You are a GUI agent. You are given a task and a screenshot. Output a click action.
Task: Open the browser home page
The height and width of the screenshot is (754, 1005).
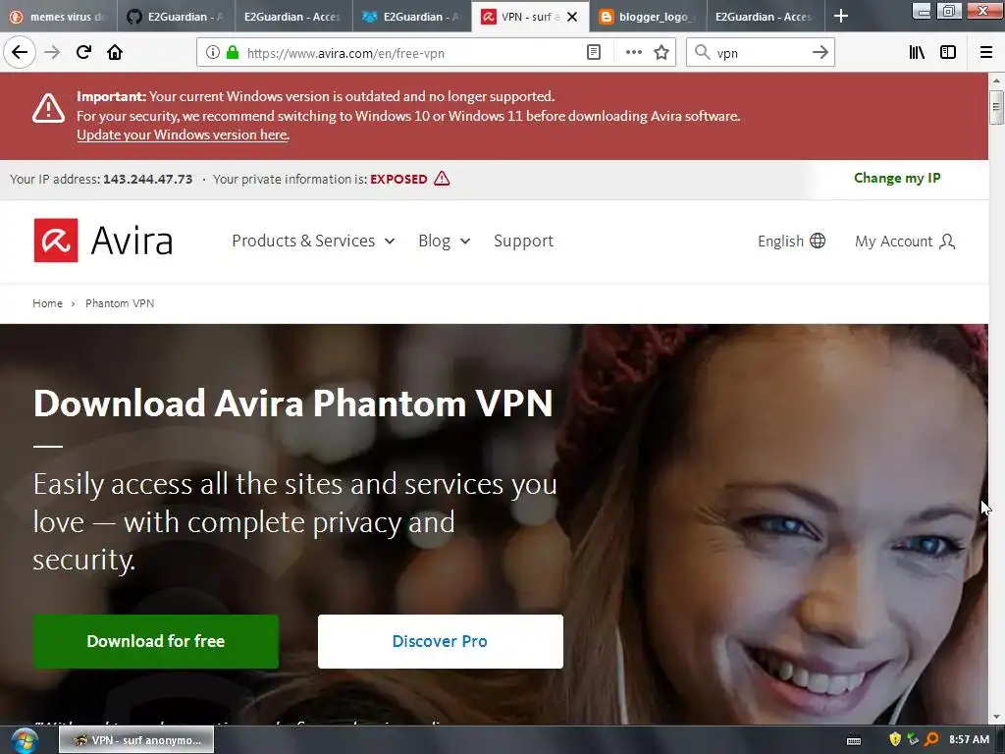tap(115, 53)
